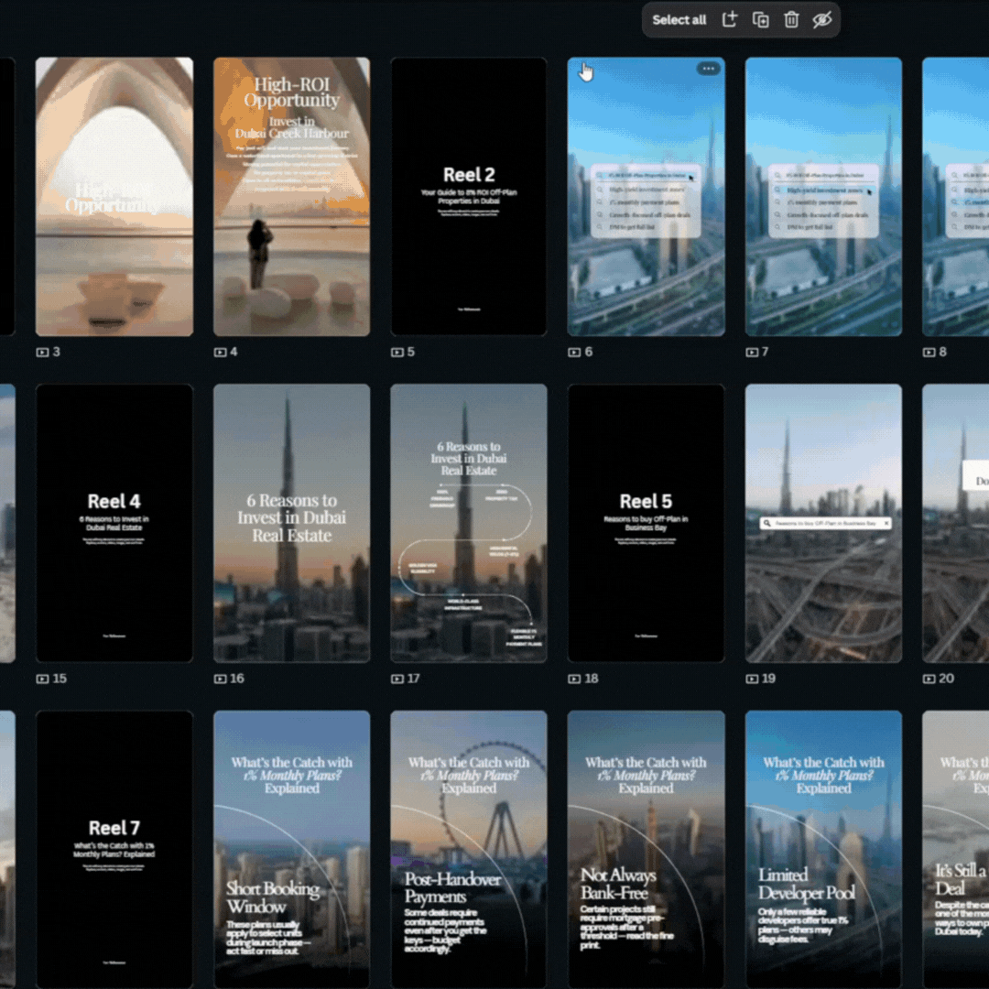Add a new page using the toolbar icon
Screen dimensions: 989x989
tap(730, 19)
